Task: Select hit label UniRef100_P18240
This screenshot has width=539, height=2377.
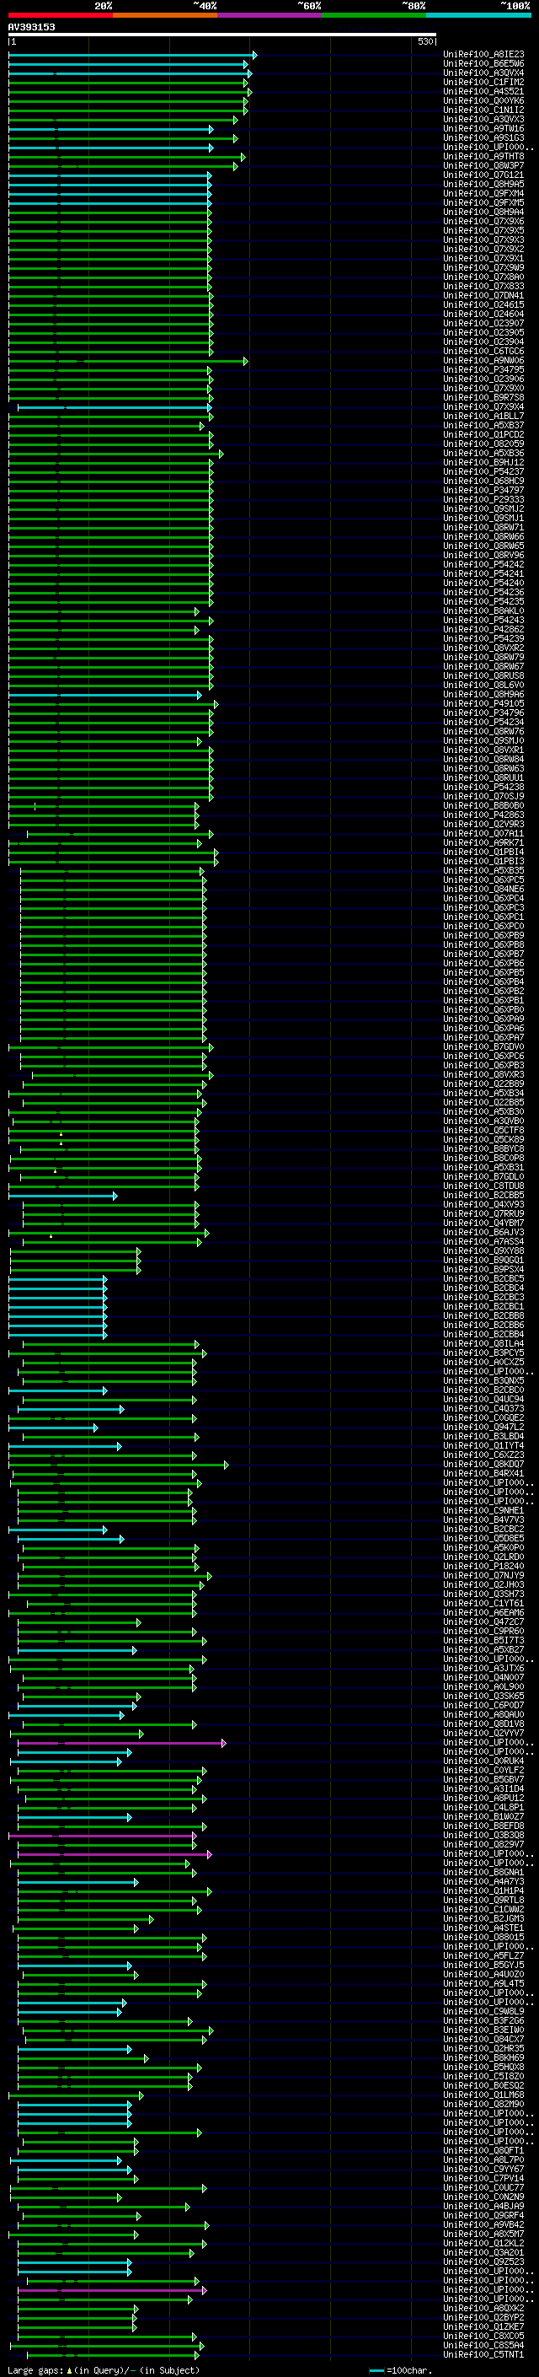Action: (483, 1566)
